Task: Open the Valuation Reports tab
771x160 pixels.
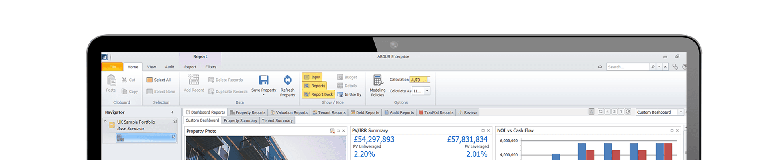Action: (x=289, y=112)
